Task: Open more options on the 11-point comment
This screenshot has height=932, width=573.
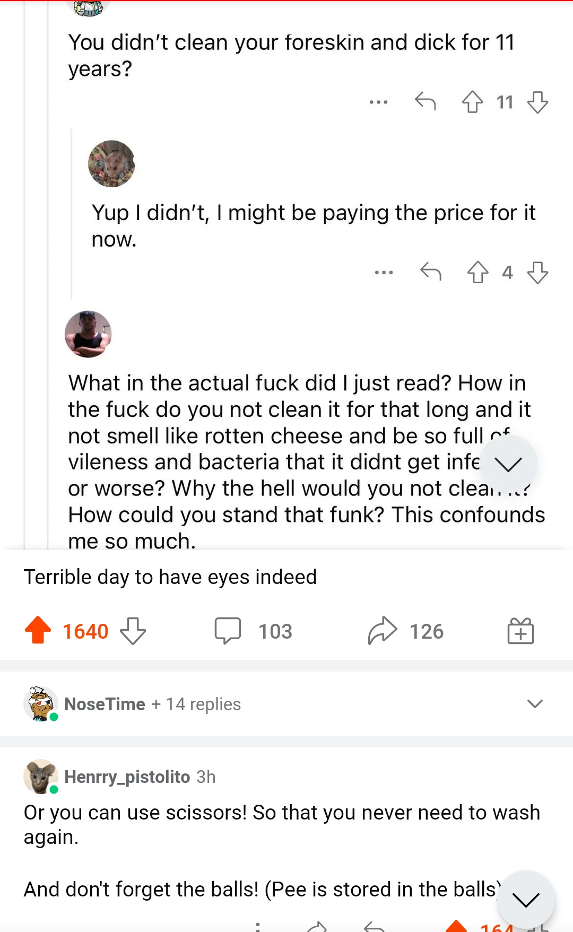Action: coord(378,102)
